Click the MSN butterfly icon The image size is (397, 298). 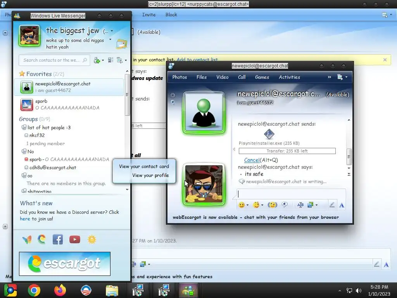point(27,239)
